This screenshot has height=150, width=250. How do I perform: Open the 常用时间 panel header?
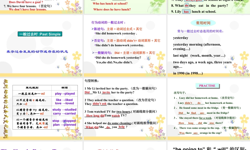[x=204, y=22]
